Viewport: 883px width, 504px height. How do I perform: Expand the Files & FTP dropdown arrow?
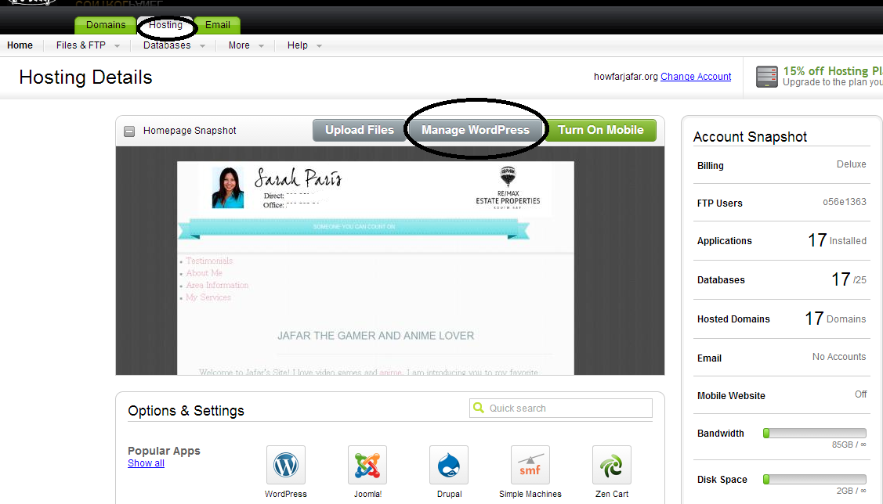pyautogui.click(x=118, y=46)
